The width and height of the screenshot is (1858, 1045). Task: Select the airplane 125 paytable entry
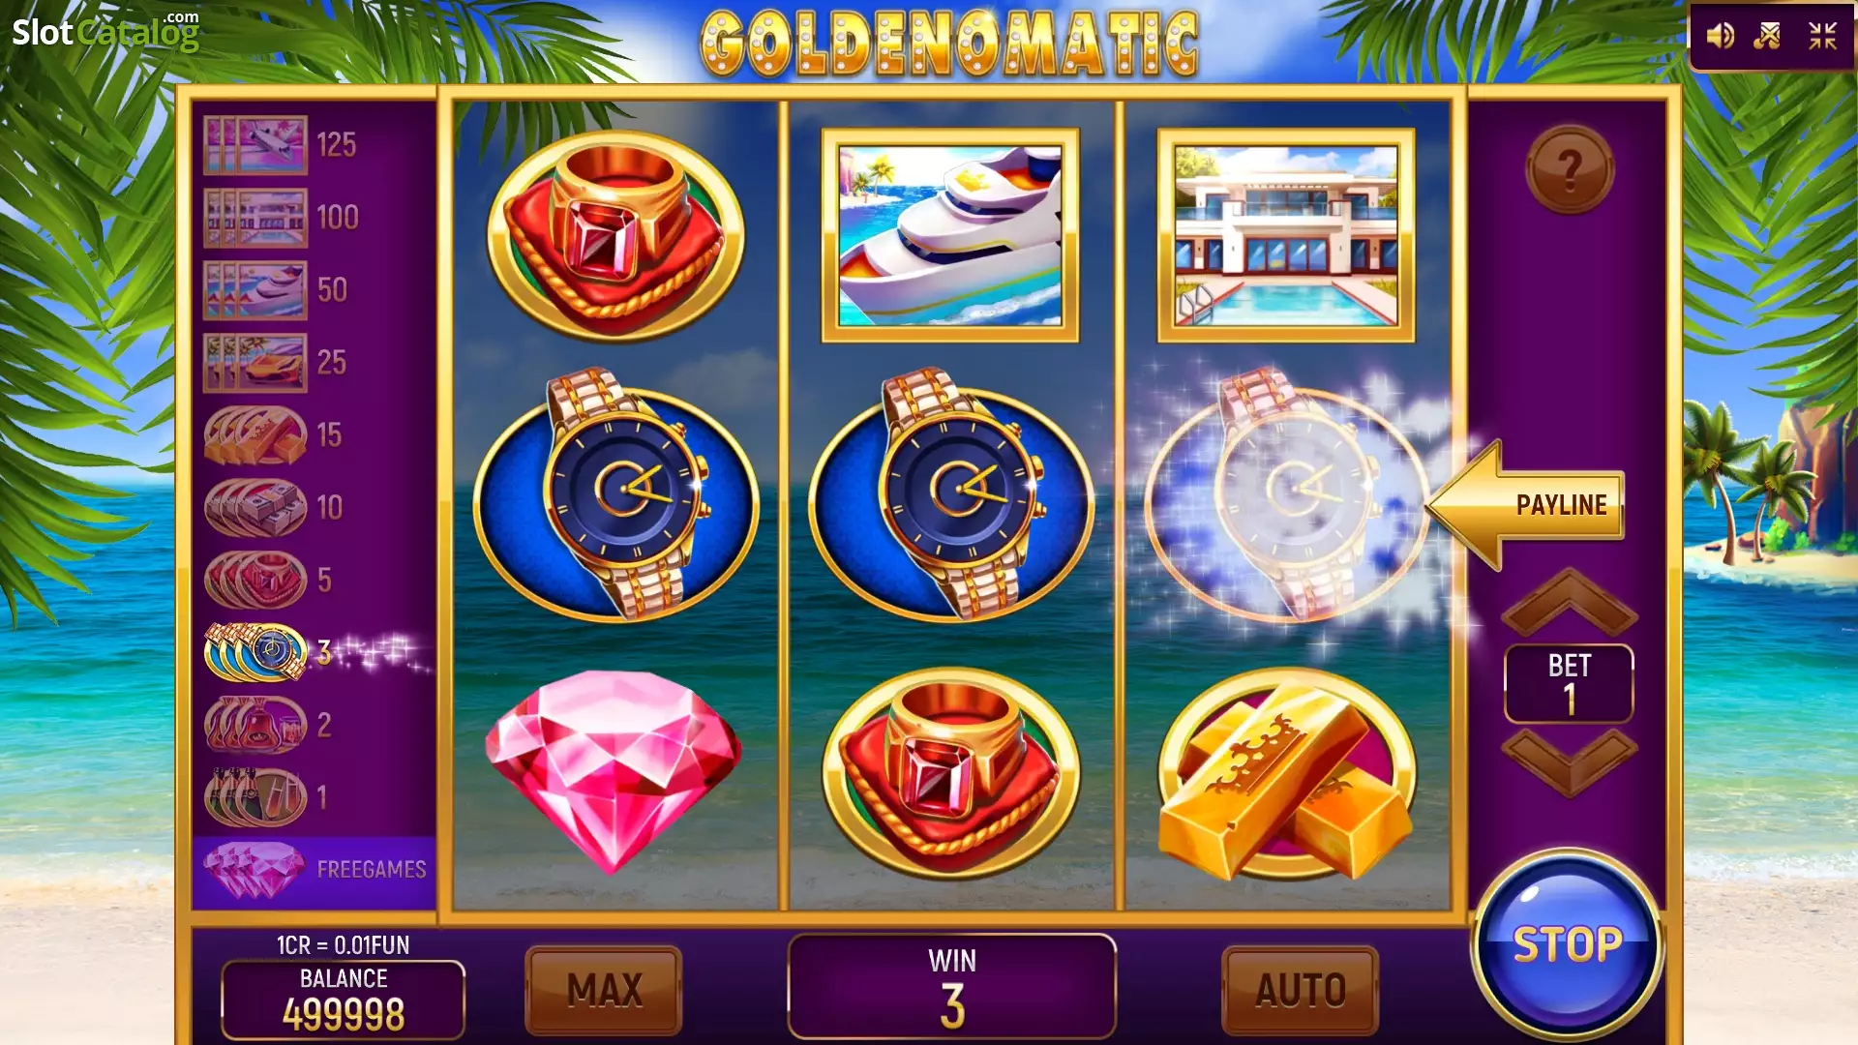281,145
